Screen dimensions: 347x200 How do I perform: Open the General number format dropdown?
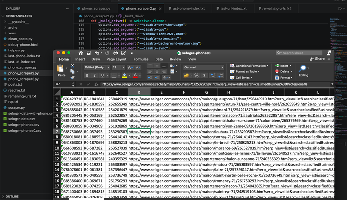click(203, 67)
